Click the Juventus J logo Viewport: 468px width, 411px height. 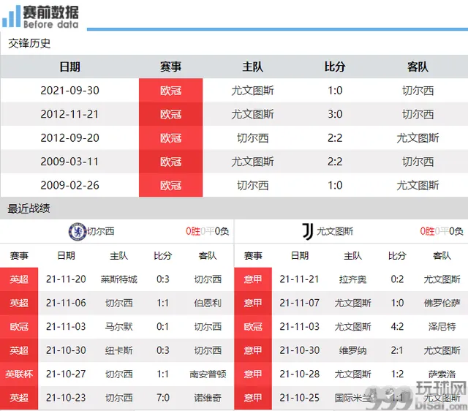point(308,232)
